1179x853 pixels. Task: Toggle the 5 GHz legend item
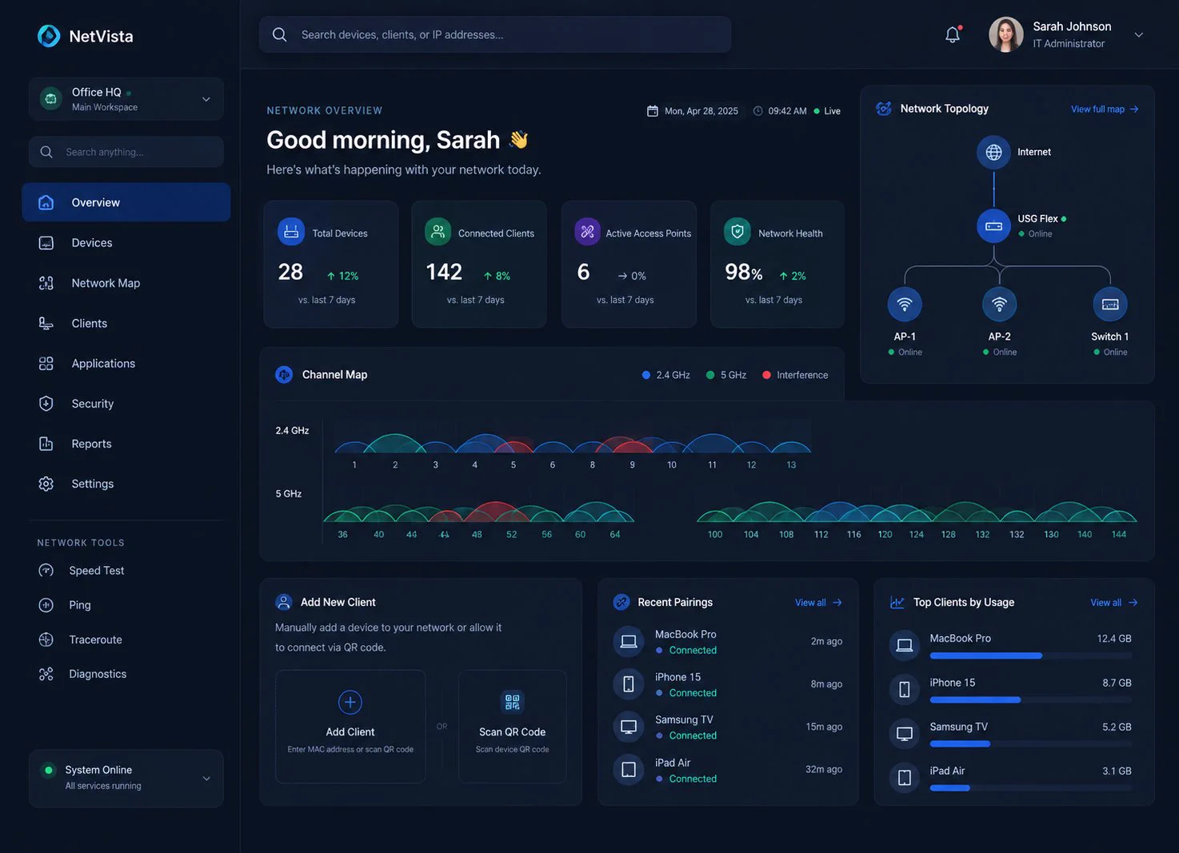coord(726,375)
